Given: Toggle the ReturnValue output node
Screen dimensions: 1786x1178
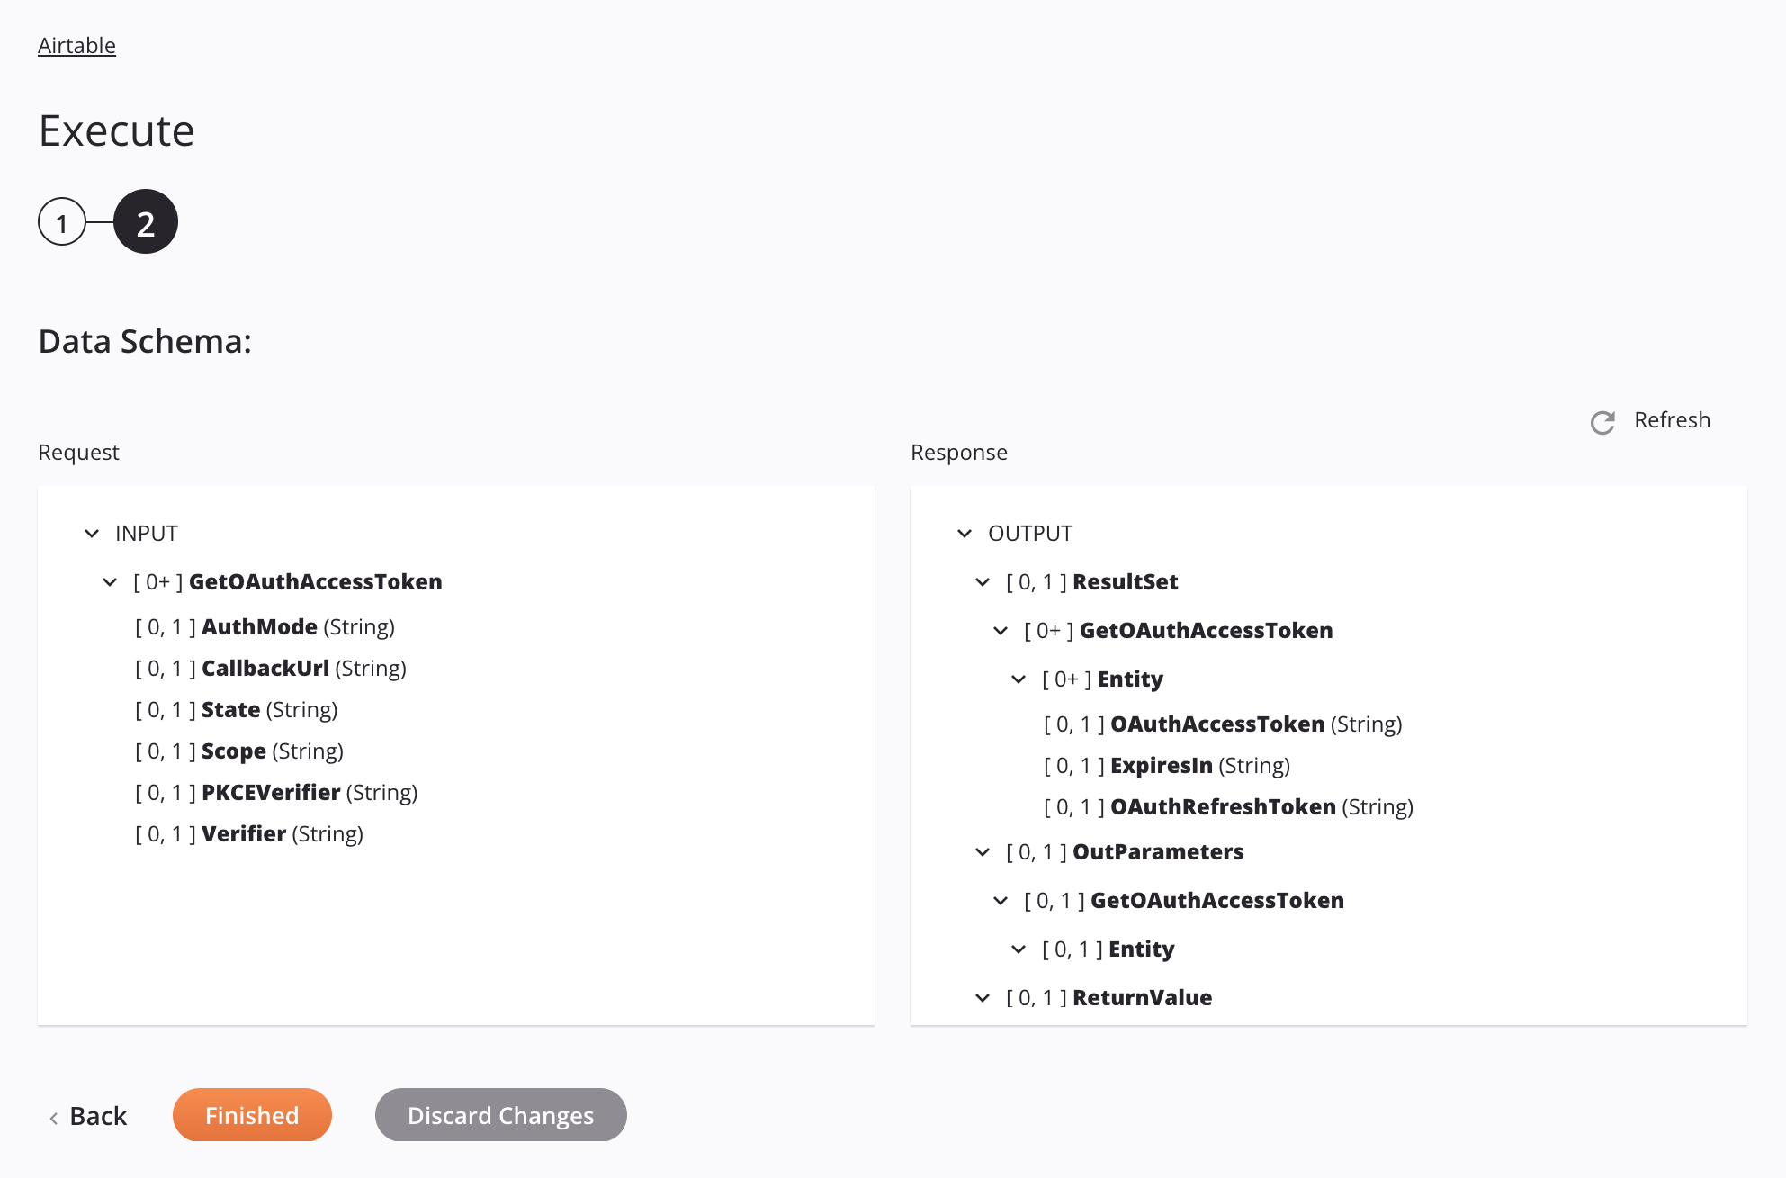Looking at the screenshot, I should coord(984,996).
